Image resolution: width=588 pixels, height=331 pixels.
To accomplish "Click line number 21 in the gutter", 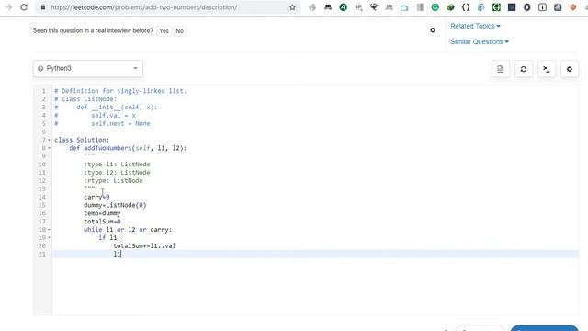I will (x=42, y=254).
